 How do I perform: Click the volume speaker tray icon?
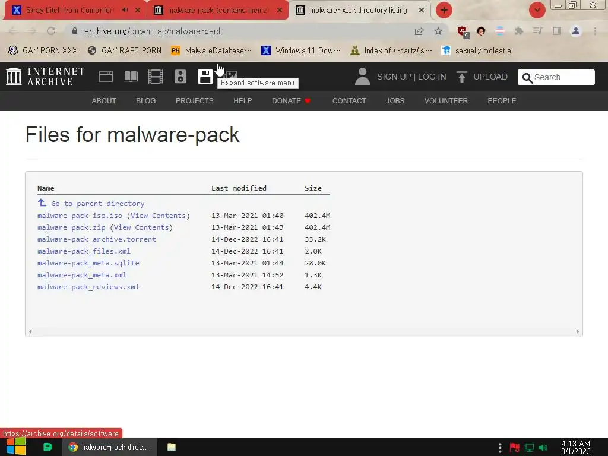[543, 448]
